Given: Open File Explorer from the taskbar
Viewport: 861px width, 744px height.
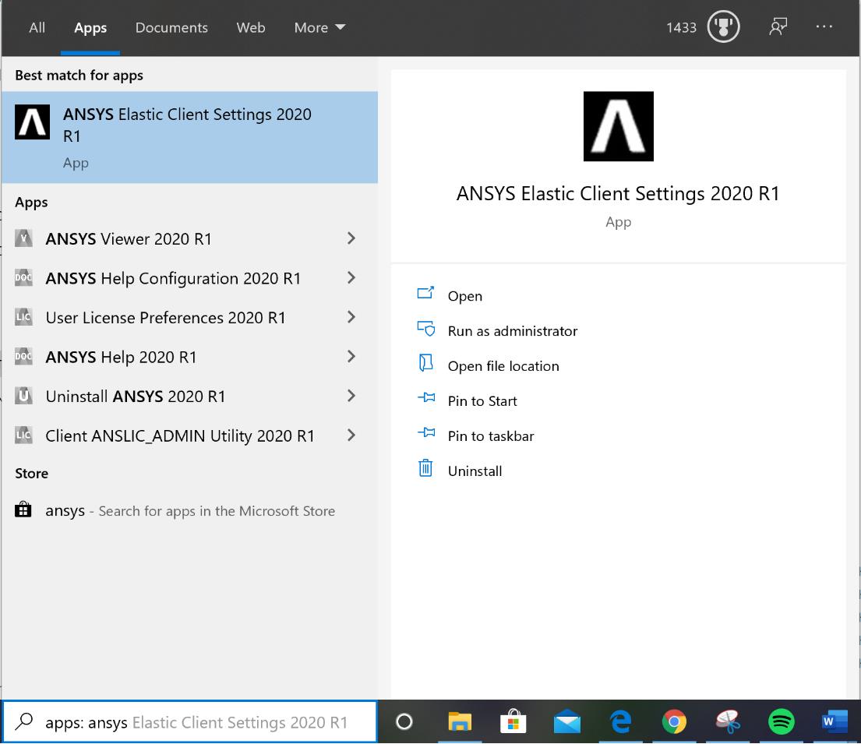Looking at the screenshot, I should point(461,721).
